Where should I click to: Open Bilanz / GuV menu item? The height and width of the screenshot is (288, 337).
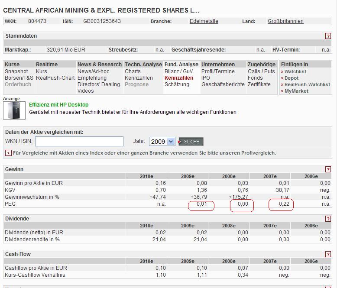[178, 71]
